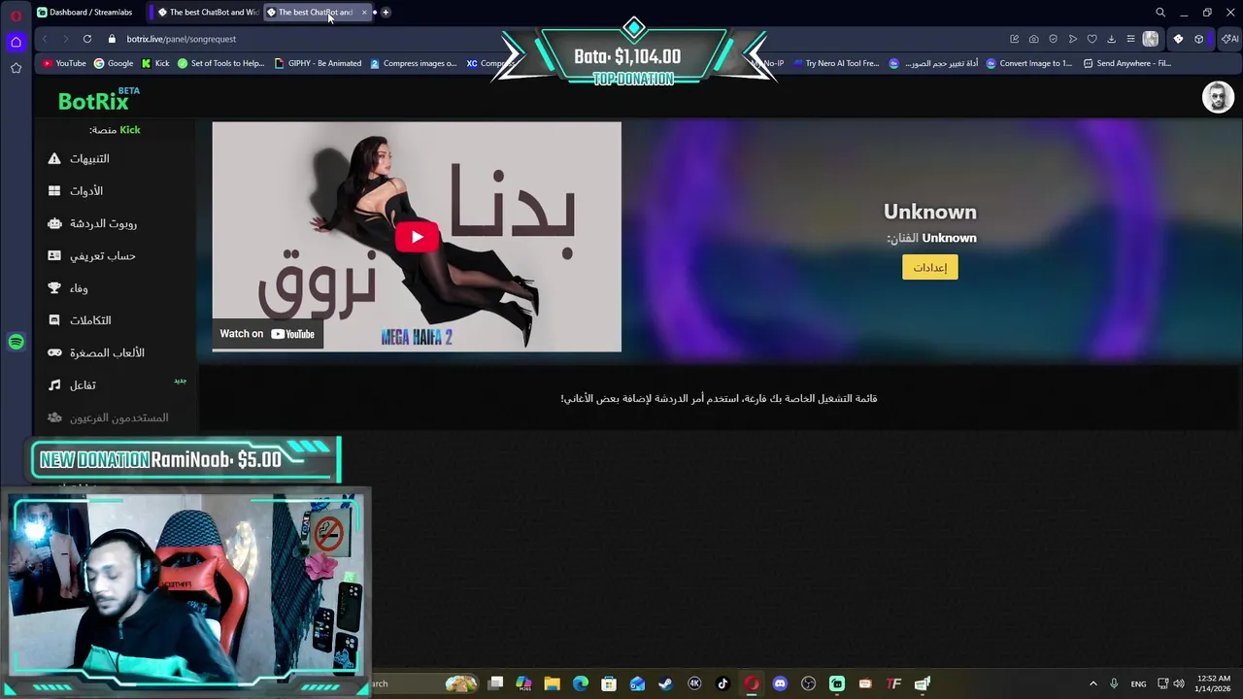Click the Opera home icon in the sidebar
The height and width of the screenshot is (699, 1243).
click(x=16, y=42)
